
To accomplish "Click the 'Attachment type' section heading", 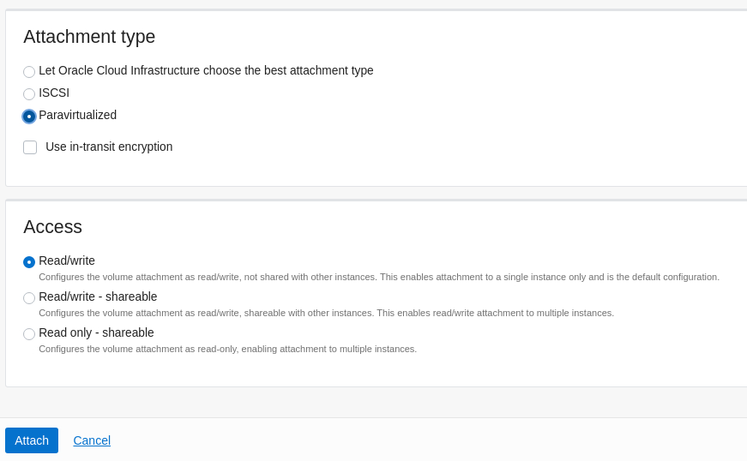I will tap(89, 37).
